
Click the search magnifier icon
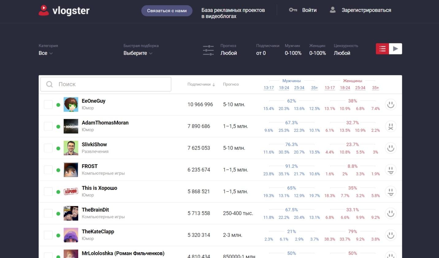pyautogui.click(x=49, y=84)
